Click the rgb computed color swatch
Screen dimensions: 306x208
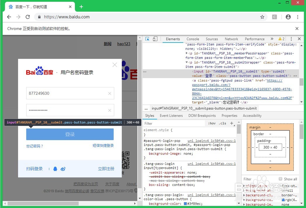click(x=283, y=200)
